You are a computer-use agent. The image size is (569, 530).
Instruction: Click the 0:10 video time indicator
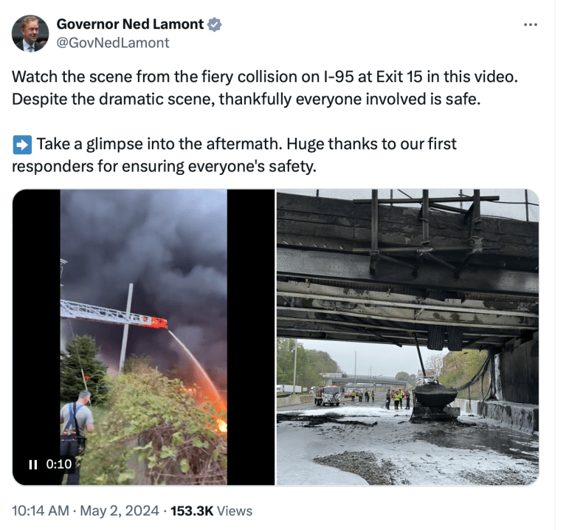click(x=59, y=464)
